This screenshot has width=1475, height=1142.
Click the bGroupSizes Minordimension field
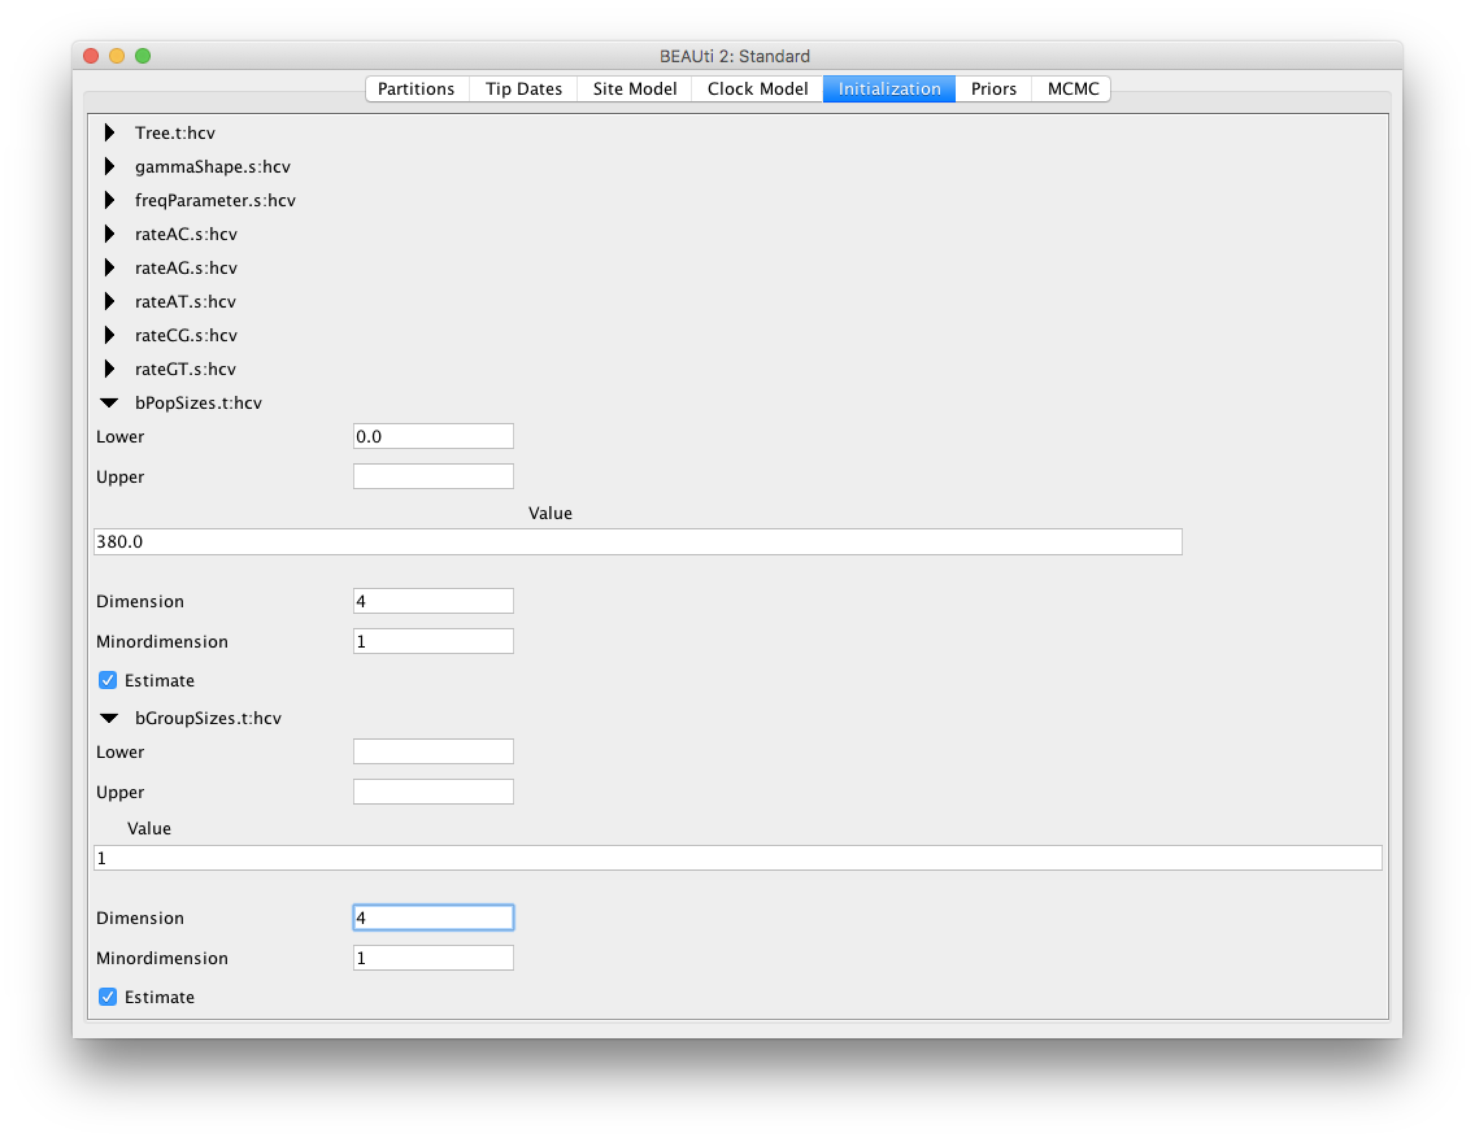click(433, 958)
